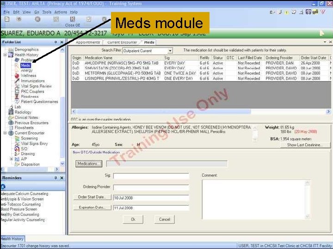Click the red cancel toolbar icon
This screenshot has height=249, width=333.
click(37, 19)
